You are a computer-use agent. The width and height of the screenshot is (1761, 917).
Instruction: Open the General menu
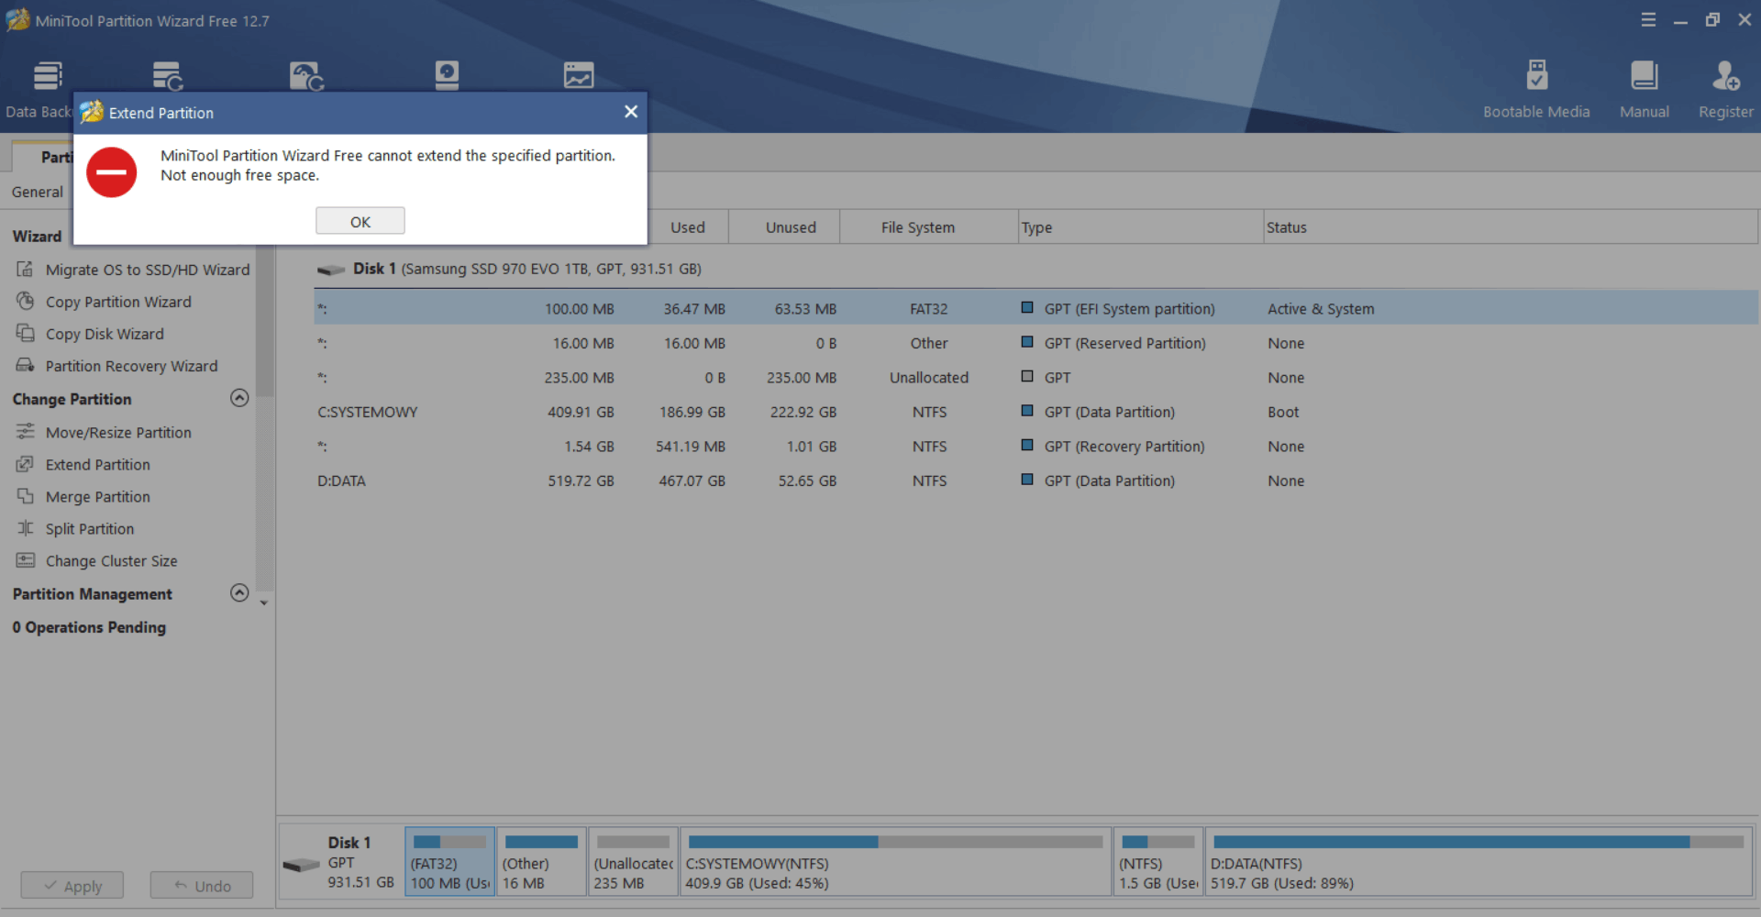tap(38, 192)
